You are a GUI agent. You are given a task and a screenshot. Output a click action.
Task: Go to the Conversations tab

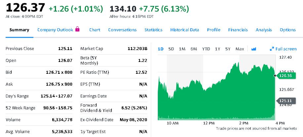(x=122, y=30)
